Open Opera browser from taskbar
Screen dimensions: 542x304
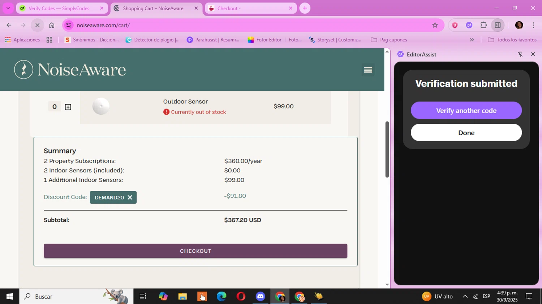[x=241, y=296]
